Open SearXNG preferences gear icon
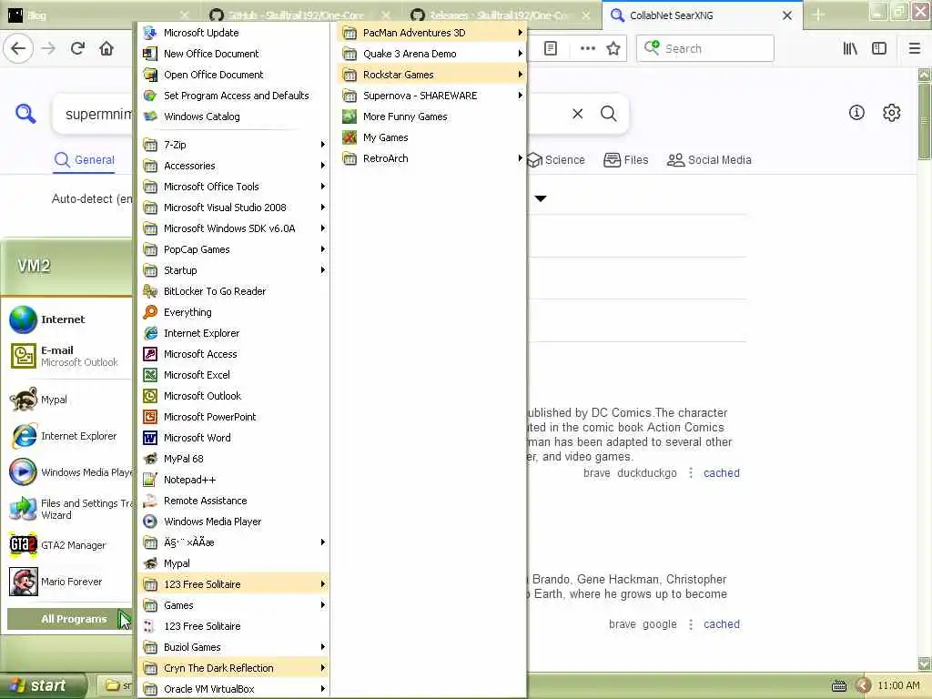This screenshot has width=932, height=699. click(x=892, y=113)
